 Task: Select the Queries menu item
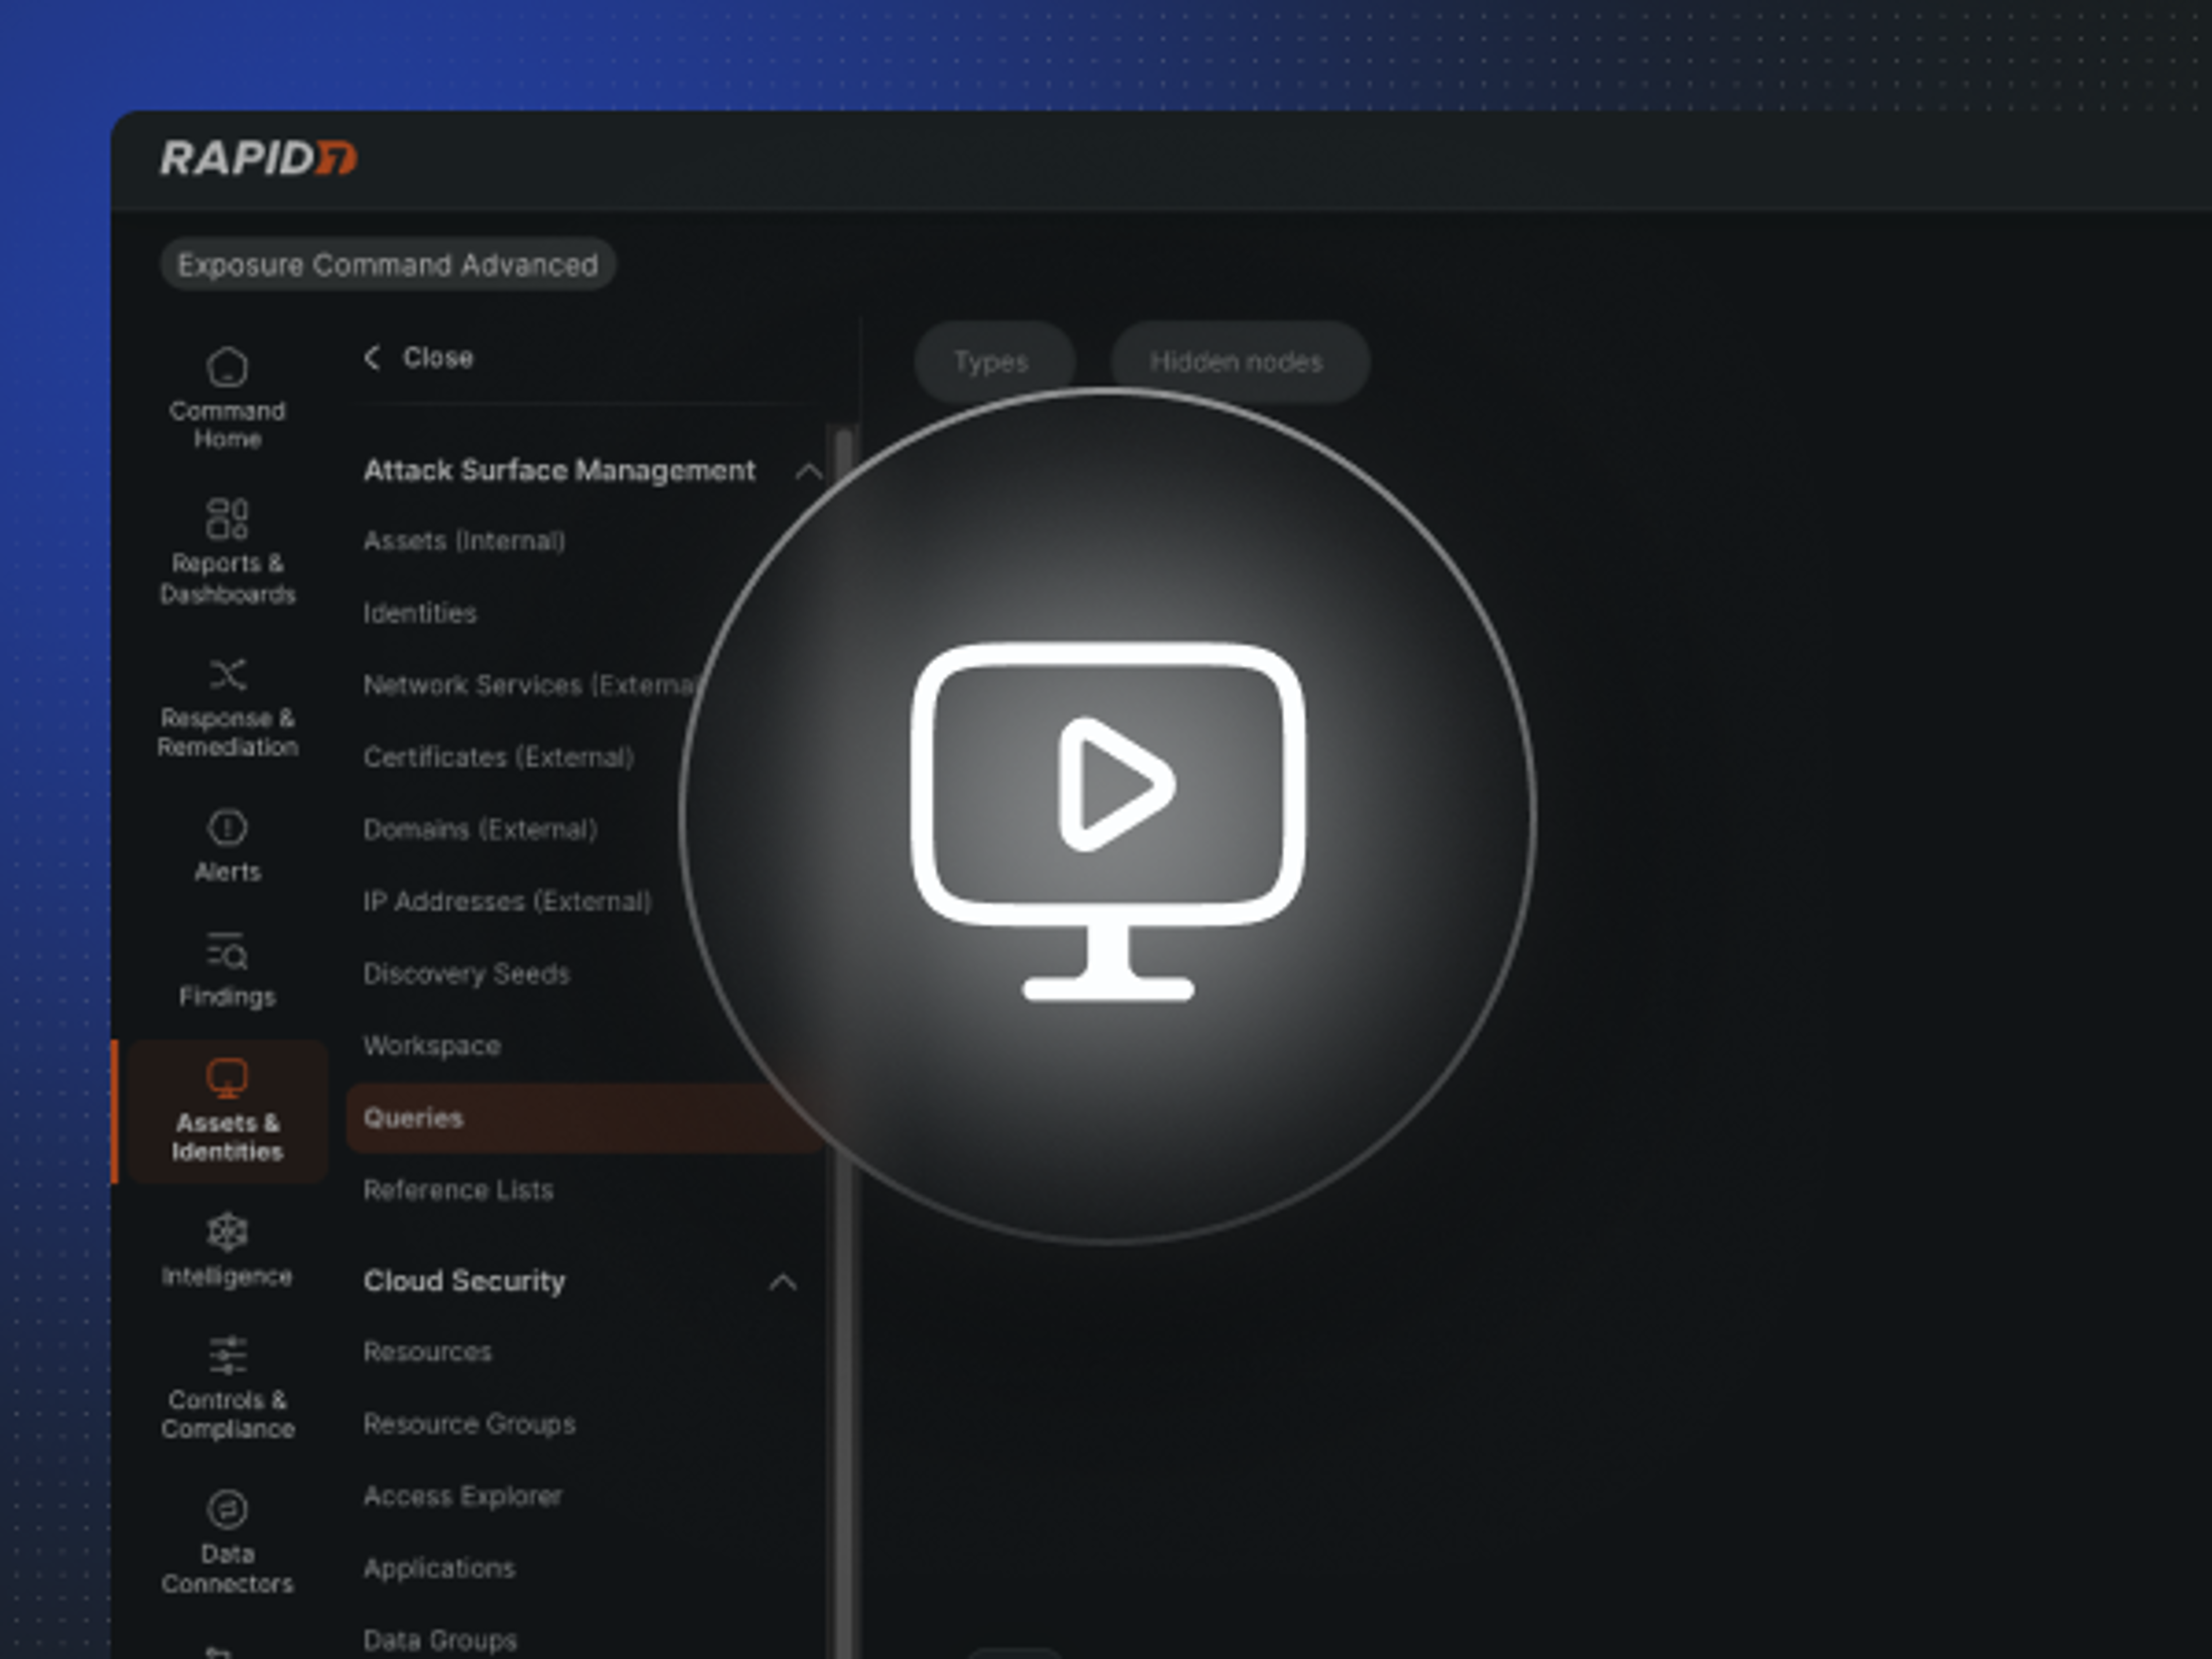pos(586,1118)
